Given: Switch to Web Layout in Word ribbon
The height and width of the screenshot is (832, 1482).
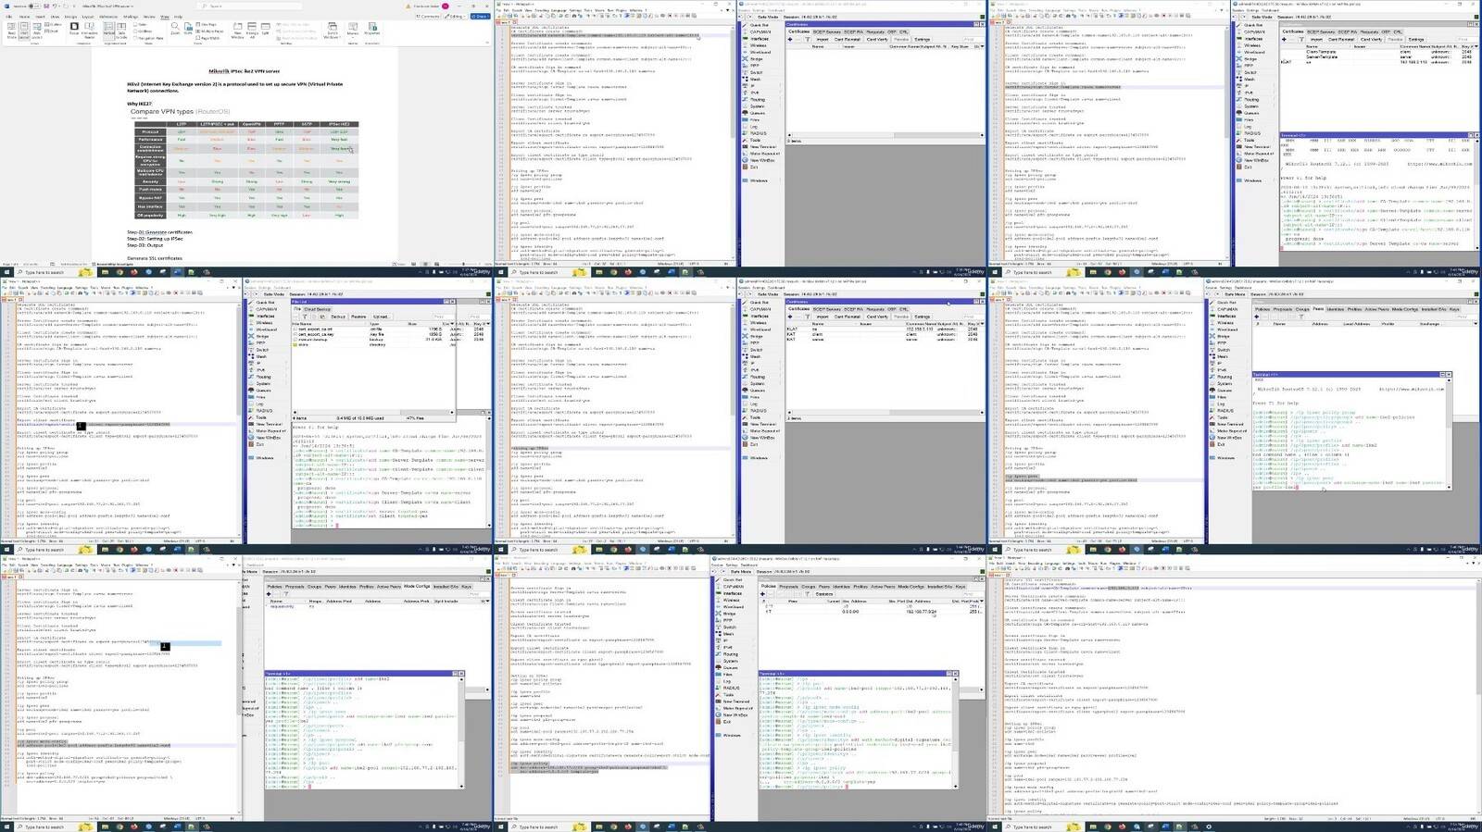Looking at the screenshot, I should click(x=37, y=31).
